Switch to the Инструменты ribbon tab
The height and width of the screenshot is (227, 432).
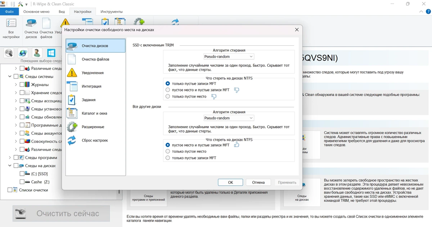(112, 12)
